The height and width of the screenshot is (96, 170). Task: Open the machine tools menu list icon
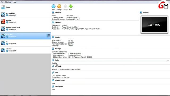tap(48, 36)
